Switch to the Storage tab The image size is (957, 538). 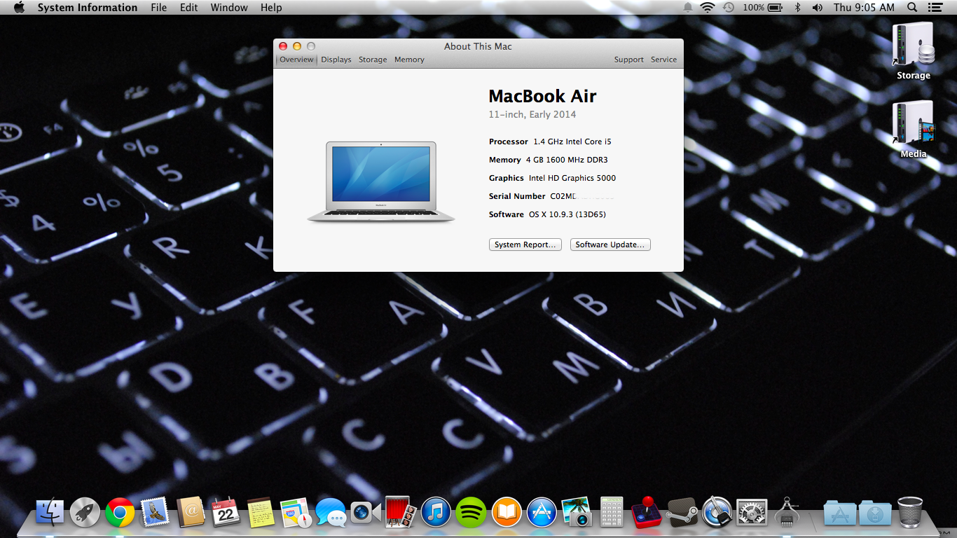tap(373, 60)
